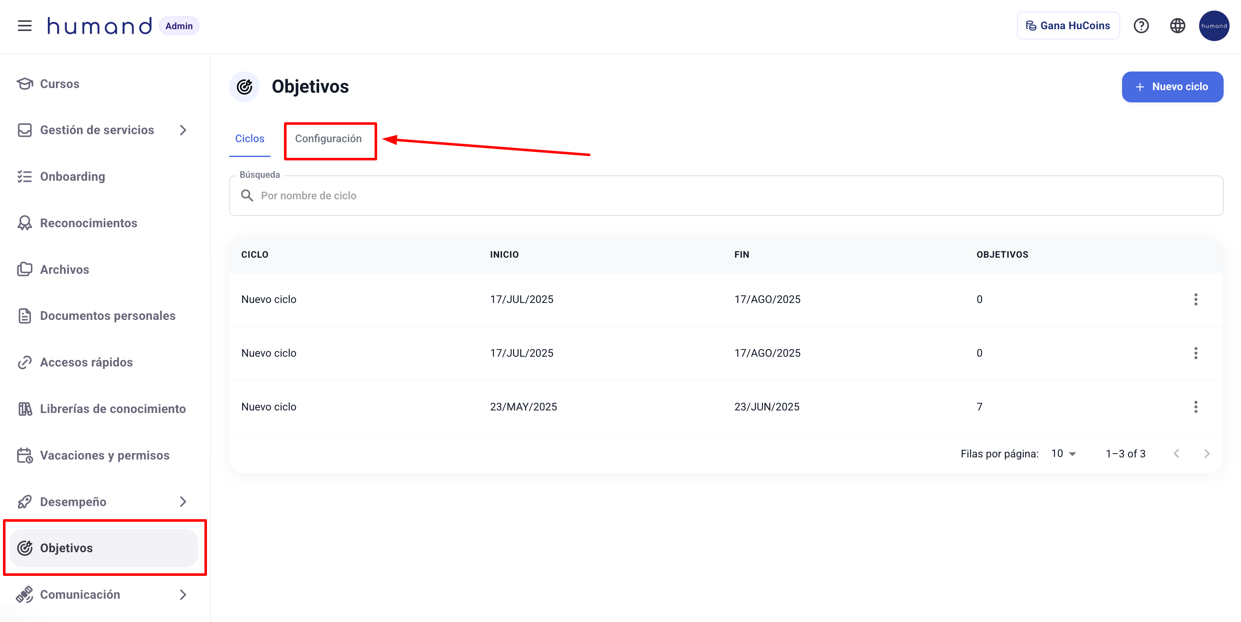
Task: Open Cursos in the sidebar
Action: pos(59,84)
